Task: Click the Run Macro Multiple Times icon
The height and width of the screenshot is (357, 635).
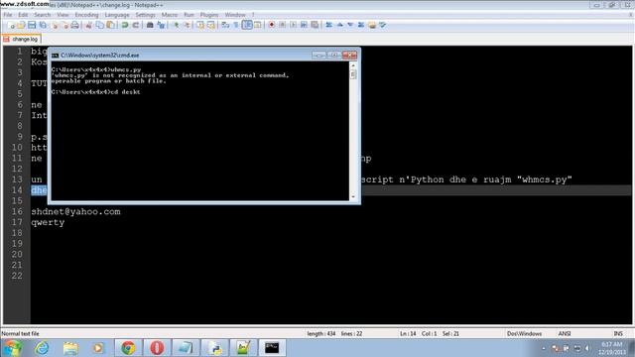Action: coord(304,25)
